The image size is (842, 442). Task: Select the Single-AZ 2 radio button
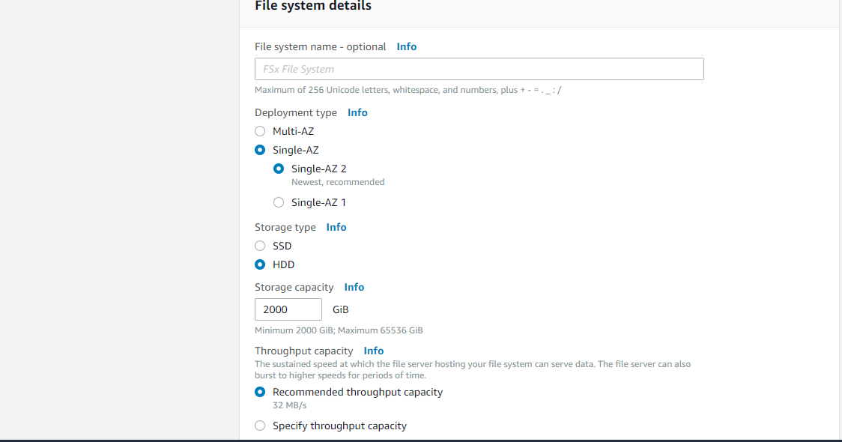(x=279, y=169)
